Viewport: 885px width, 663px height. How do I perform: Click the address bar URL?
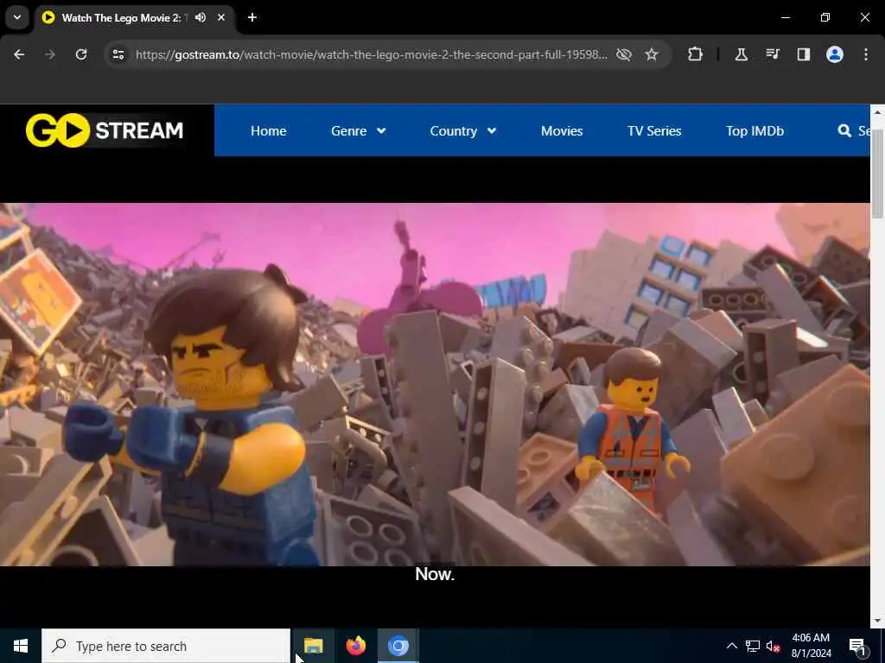pos(372,54)
